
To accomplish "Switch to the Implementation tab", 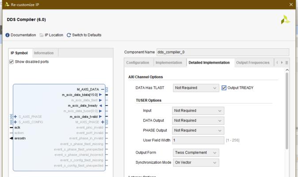I will click(x=169, y=62).
